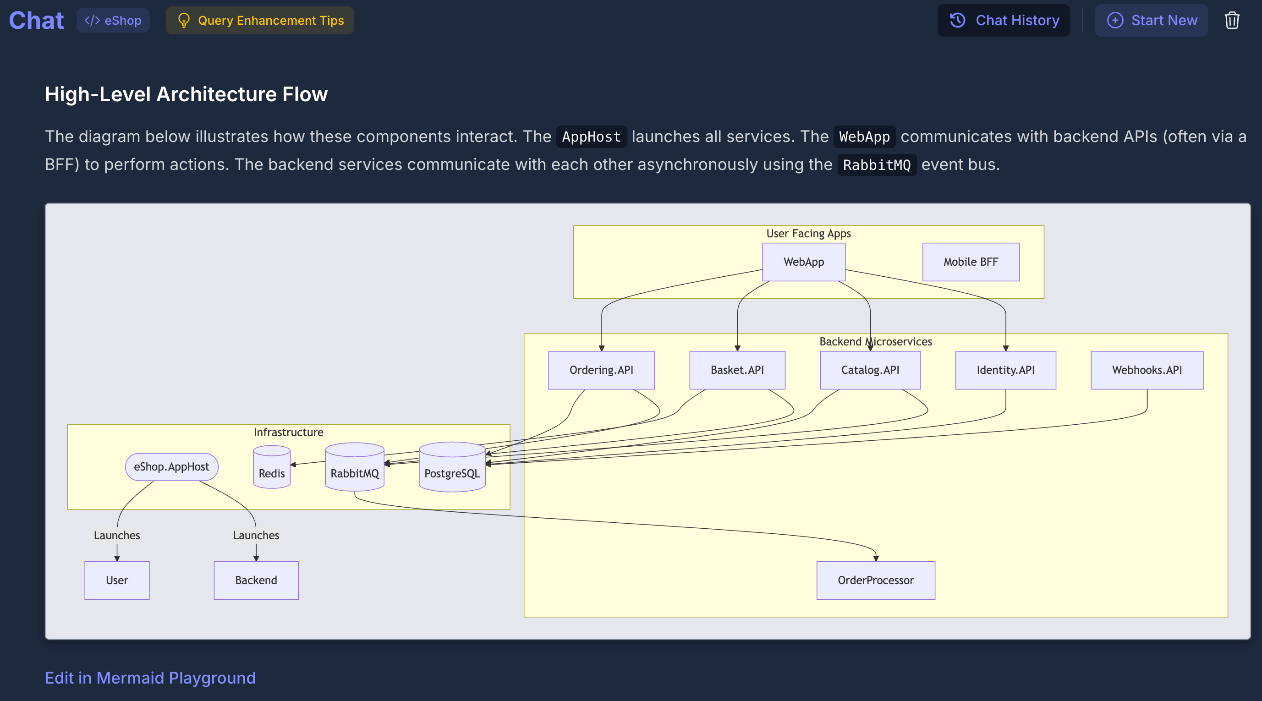
Task: Start a new chat
Action: (x=1151, y=21)
